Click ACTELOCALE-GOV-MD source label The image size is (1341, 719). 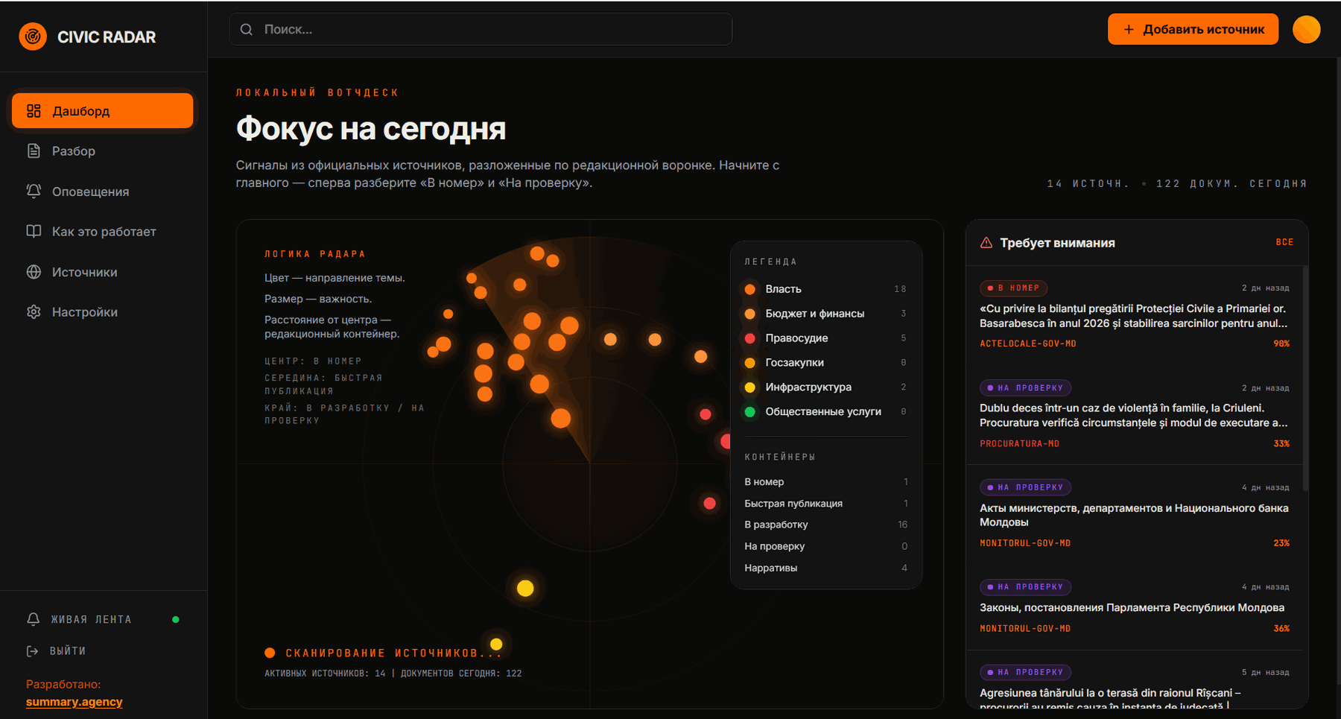1027,343
